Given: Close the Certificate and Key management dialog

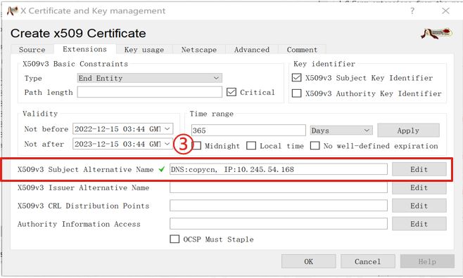Looking at the screenshot, I should (445, 11).
